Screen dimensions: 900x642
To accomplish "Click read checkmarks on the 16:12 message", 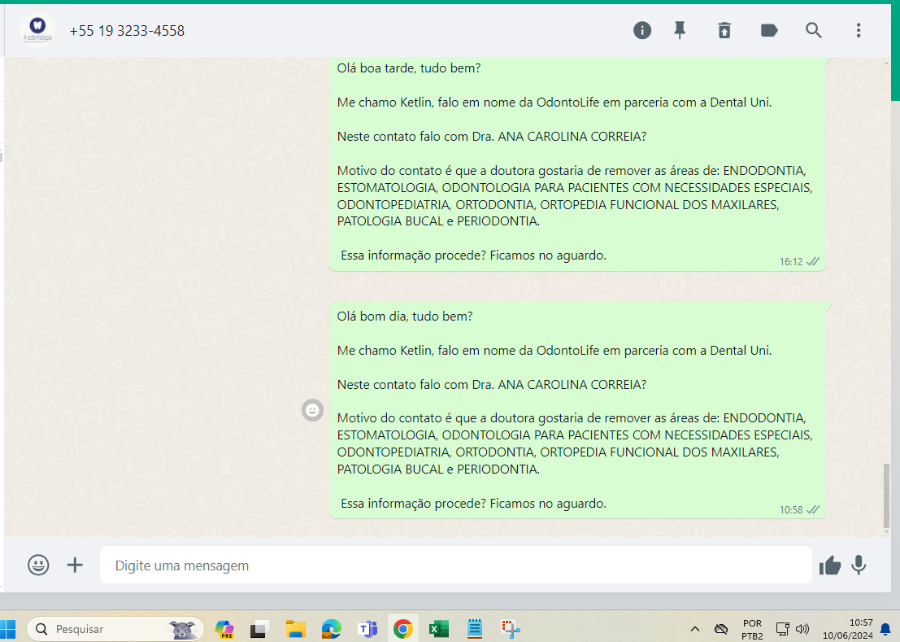I will point(812,262).
